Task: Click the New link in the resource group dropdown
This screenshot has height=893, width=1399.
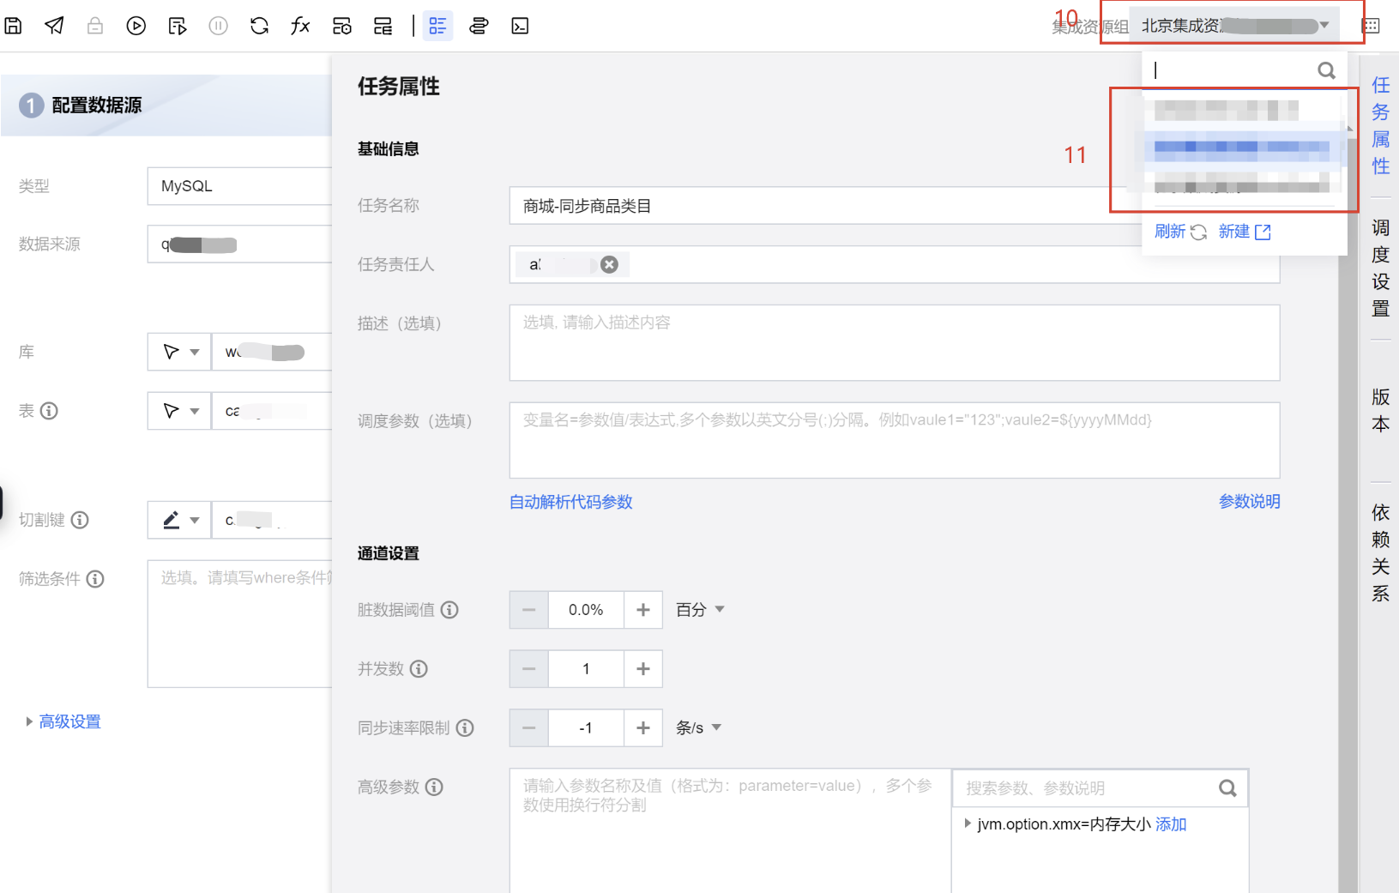Action: tap(1244, 232)
